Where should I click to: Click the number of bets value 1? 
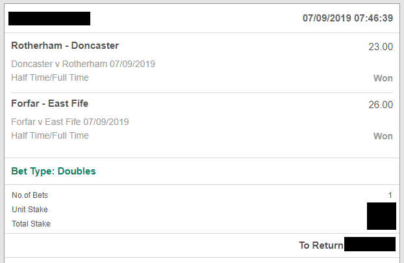[x=390, y=195]
